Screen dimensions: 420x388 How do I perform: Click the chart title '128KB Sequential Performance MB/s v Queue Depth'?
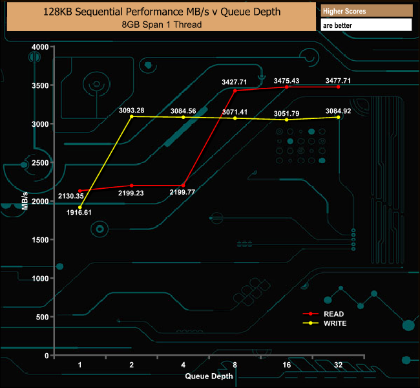point(162,12)
